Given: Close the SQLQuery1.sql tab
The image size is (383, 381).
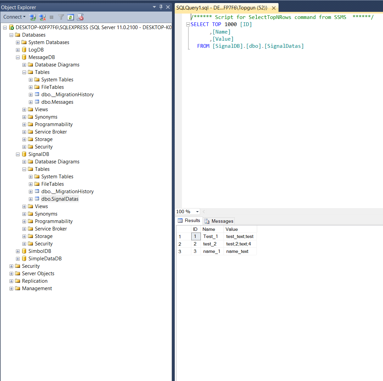Looking at the screenshot, I should 274,8.
